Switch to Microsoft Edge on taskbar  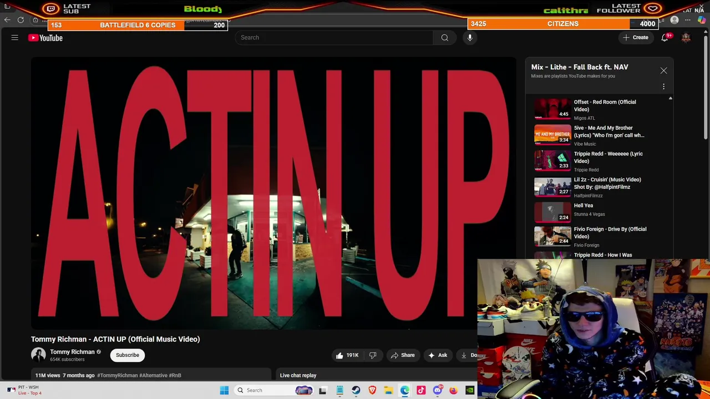[x=405, y=390]
